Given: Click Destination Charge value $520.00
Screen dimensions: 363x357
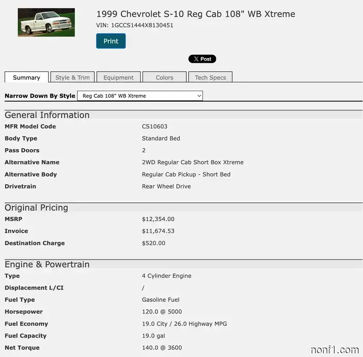Looking at the screenshot, I should (x=153, y=243).
